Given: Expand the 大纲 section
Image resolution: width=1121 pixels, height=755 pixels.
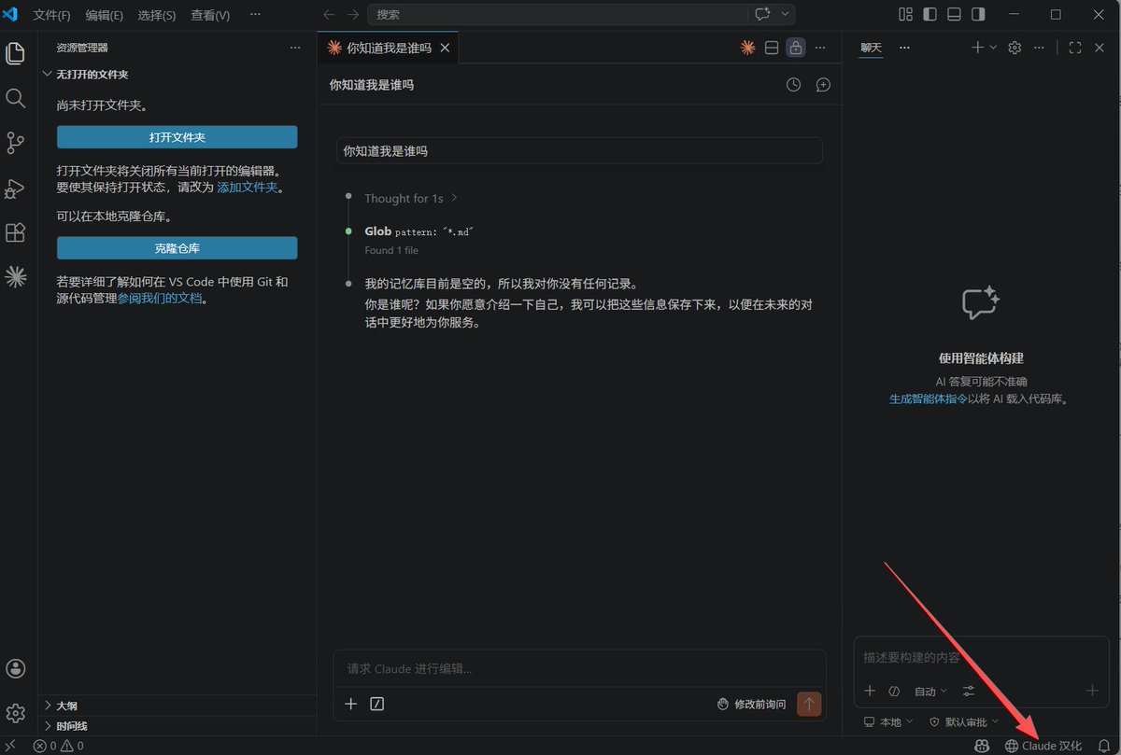Looking at the screenshot, I should click(66, 706).
